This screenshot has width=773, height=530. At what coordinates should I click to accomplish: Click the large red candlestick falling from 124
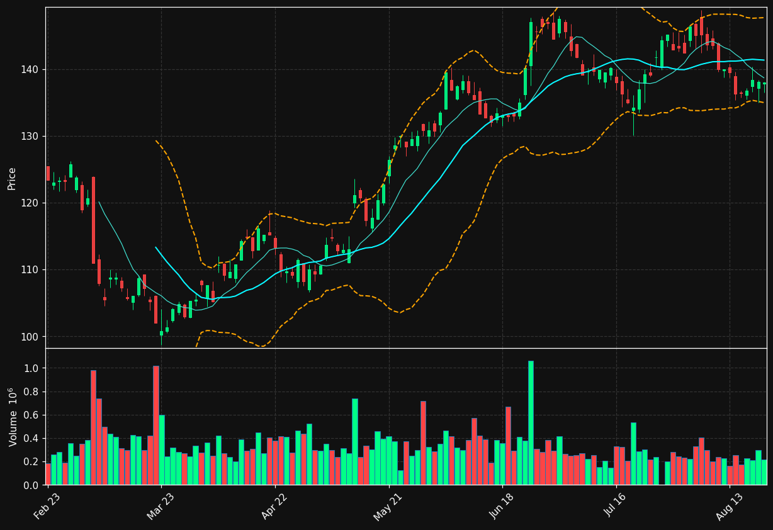(93, 220)
